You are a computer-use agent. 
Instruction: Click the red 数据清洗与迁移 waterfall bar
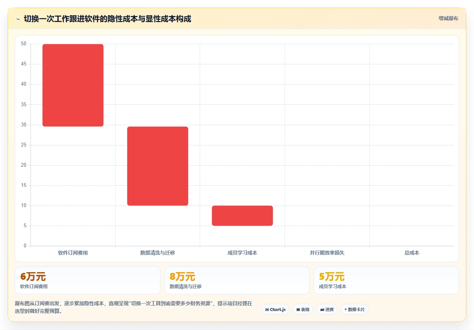[x=157, y=166]
